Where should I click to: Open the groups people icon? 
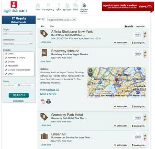pyautogui.click(x=67, y=6)
